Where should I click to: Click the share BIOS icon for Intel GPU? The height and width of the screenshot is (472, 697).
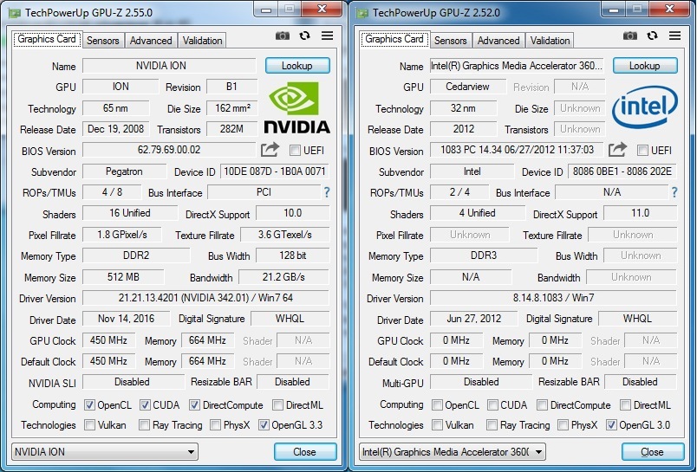pyautogui.click(x=617, y=150)
